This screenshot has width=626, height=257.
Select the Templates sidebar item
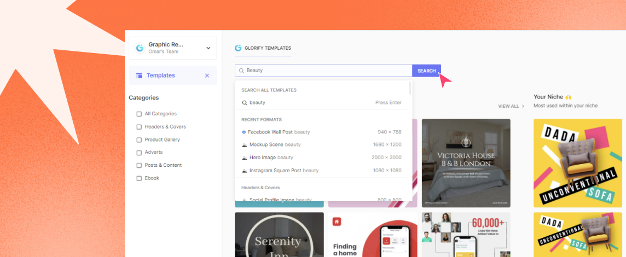click(172, 75)
